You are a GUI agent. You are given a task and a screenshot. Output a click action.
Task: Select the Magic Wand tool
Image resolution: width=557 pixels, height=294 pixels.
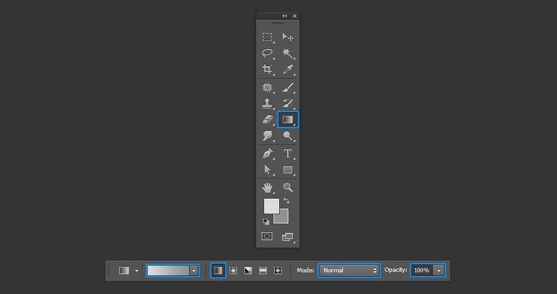tap(288, 53)
